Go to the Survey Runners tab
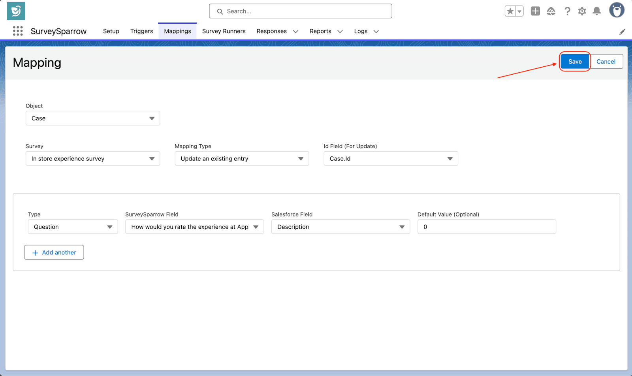Screen dimensions: 632x376 point(224,31)
